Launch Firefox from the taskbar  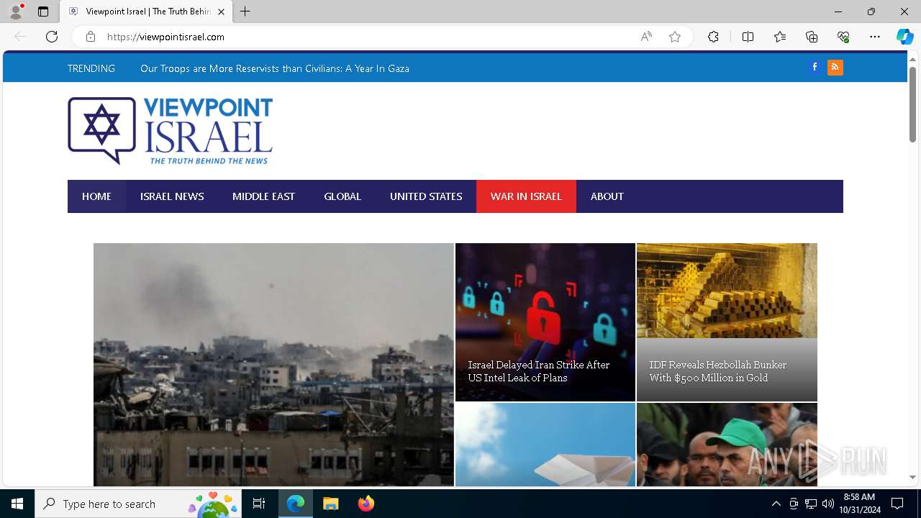click(x=366, y=504)
